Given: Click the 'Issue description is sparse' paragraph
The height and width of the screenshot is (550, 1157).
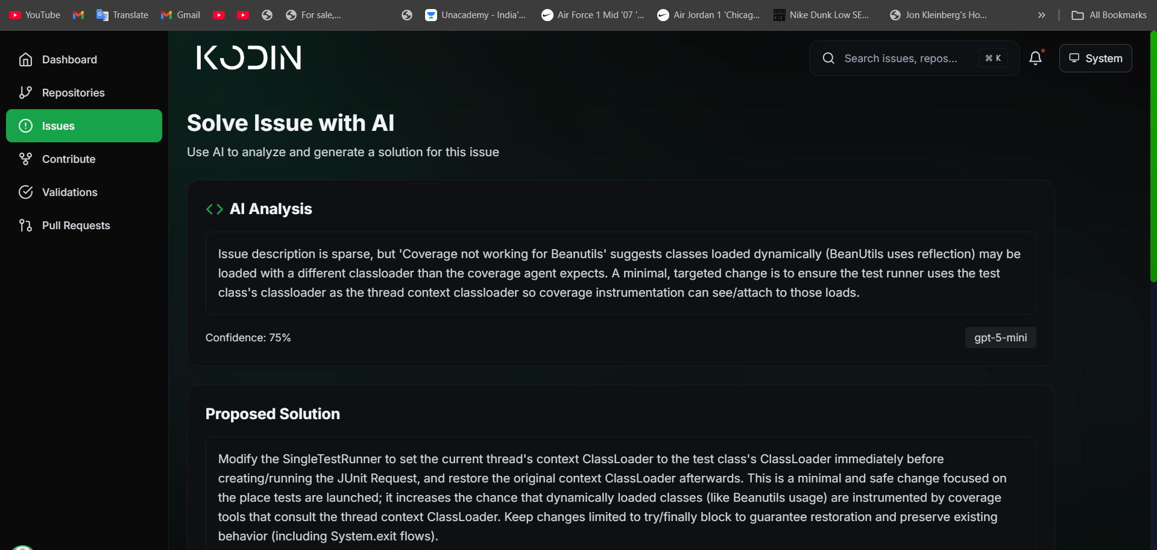Looking at the screenshot, I should pyautogui.click(x=620, y=273).
